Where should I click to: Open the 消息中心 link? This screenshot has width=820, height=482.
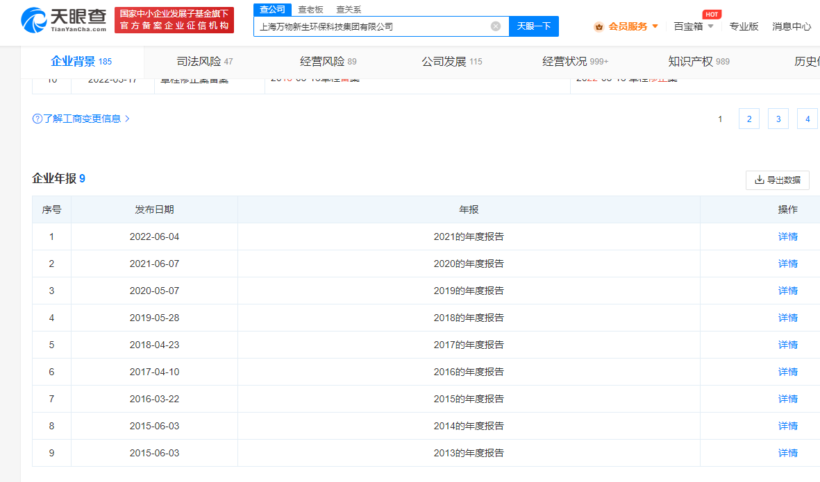791,26
